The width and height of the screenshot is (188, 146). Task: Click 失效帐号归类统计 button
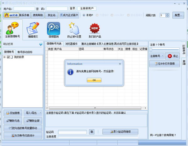(23, 136)
